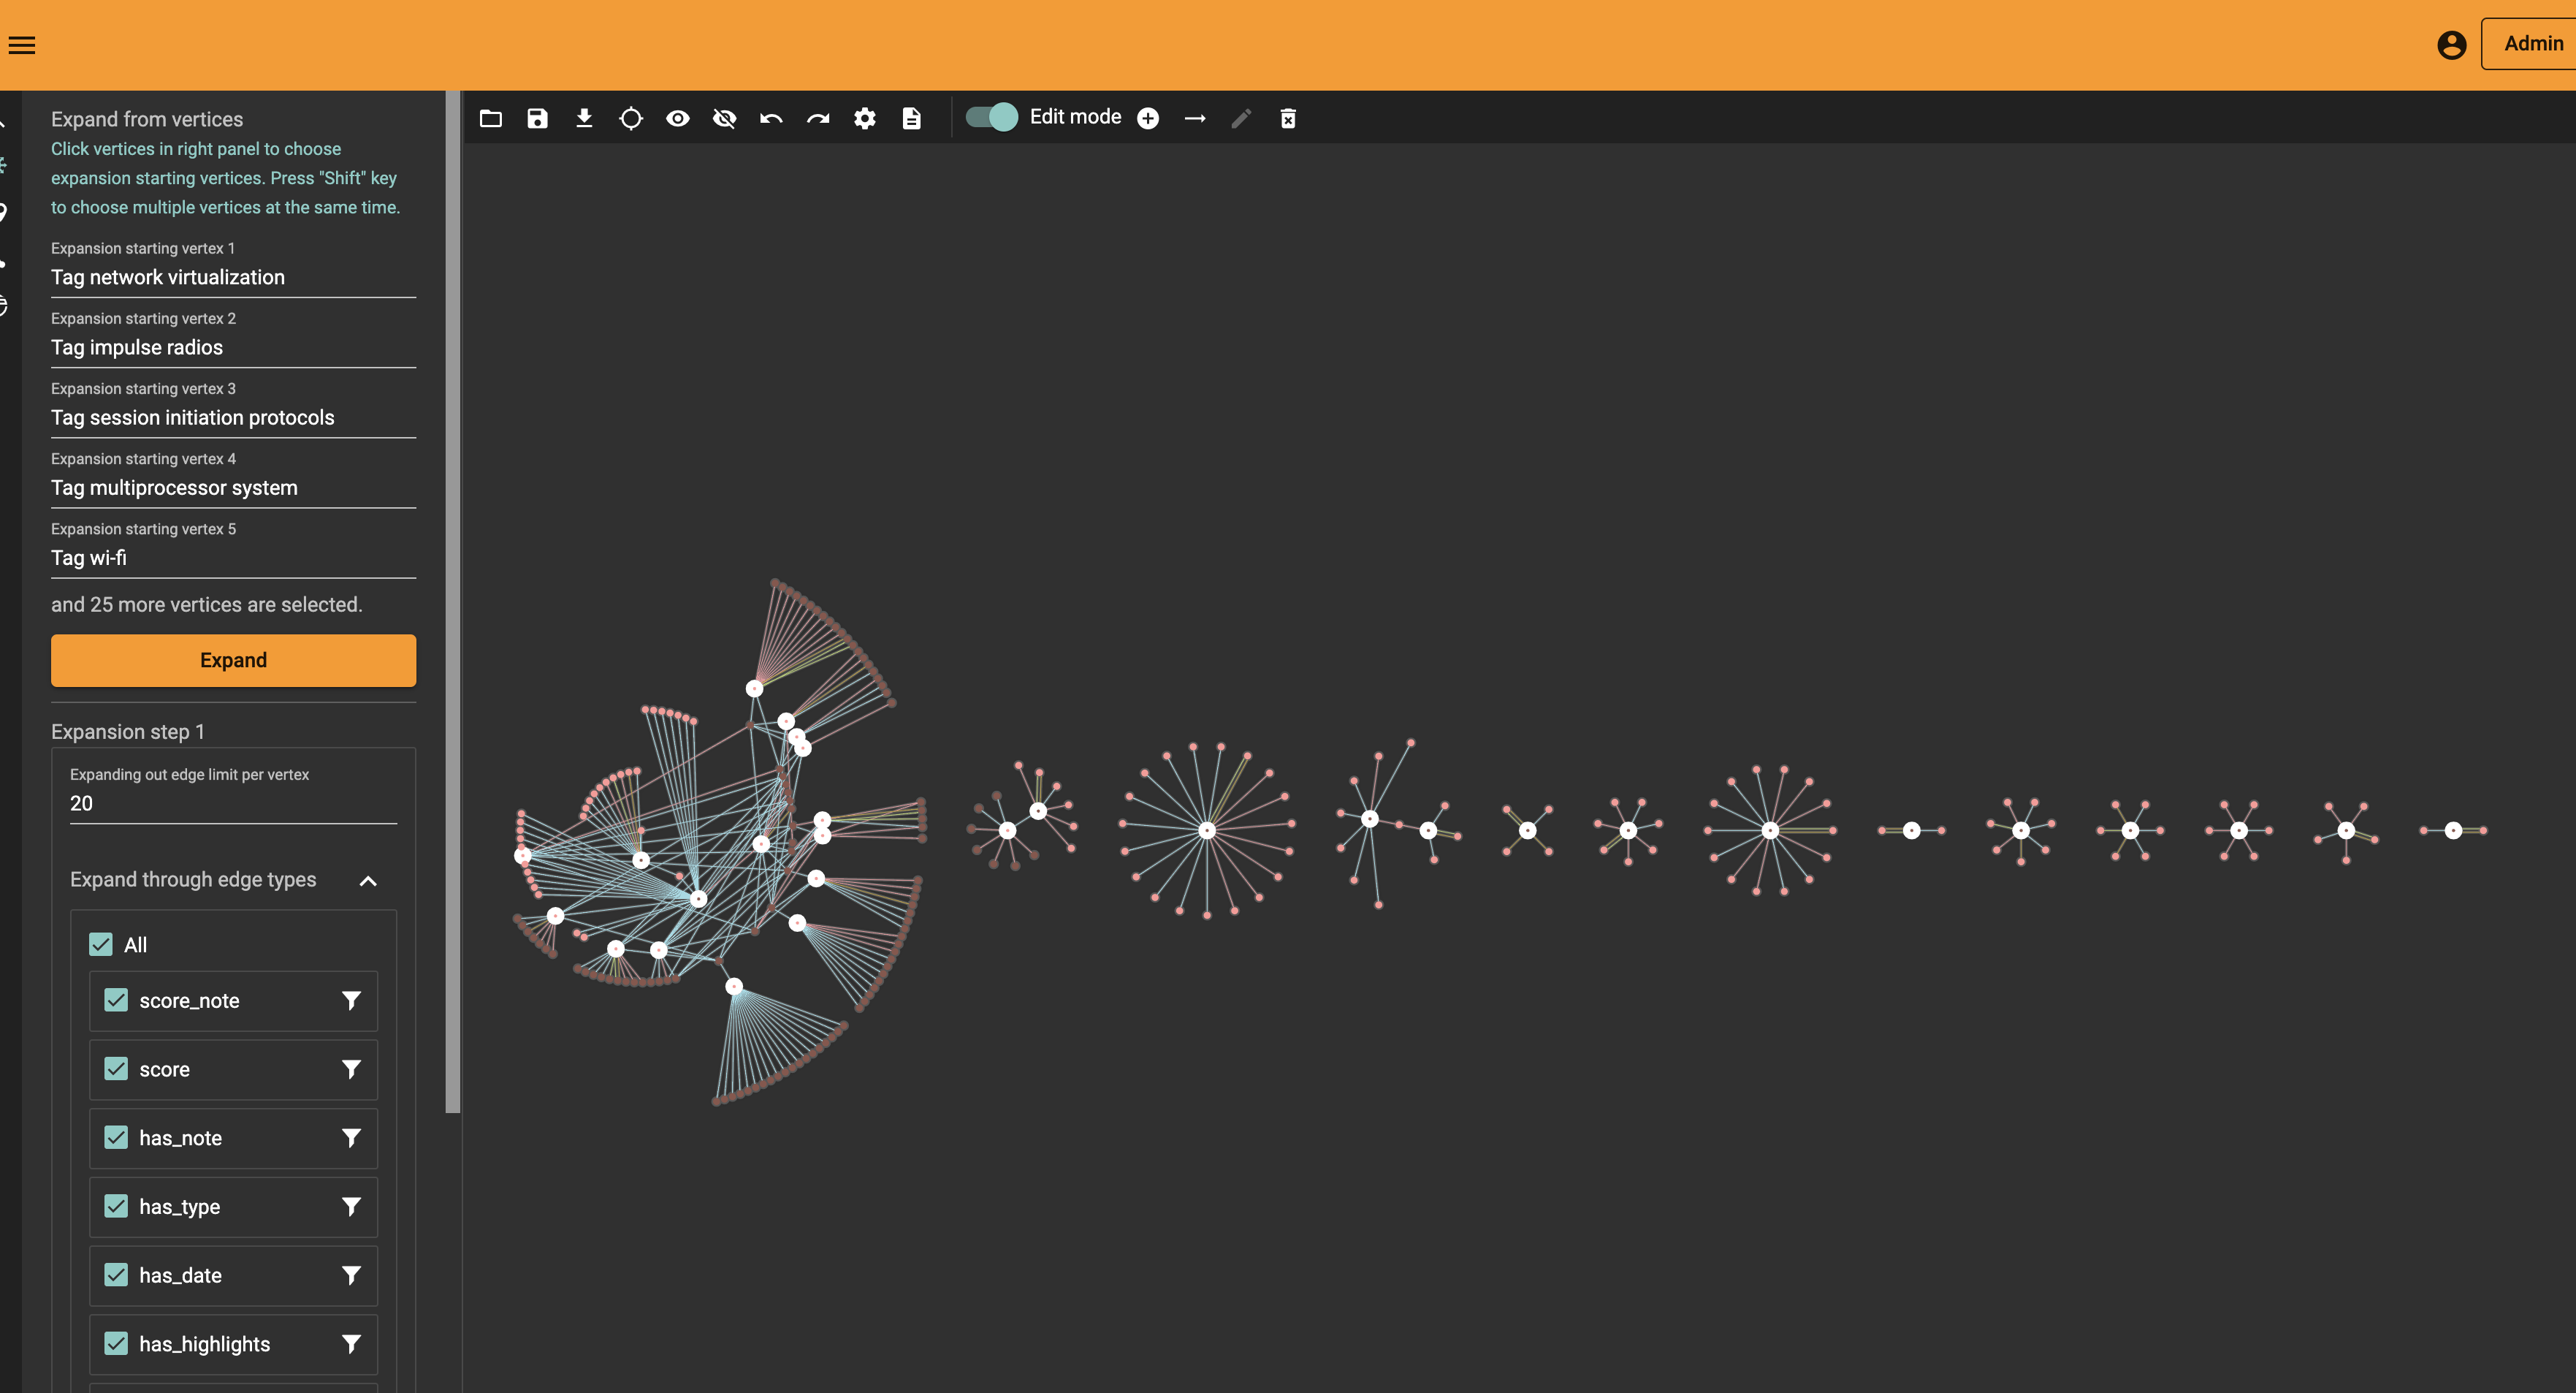Toggle the Edit mode switch
The height and width of the screenshot is (1393, 2576).
[991, 117]
